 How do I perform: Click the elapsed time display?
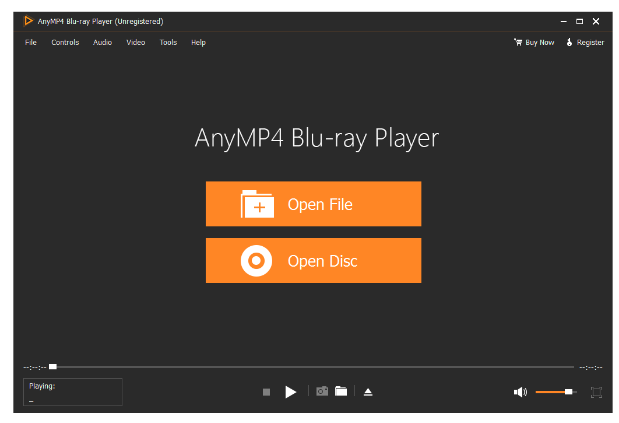pyautogui.click(x=35, y=367)
